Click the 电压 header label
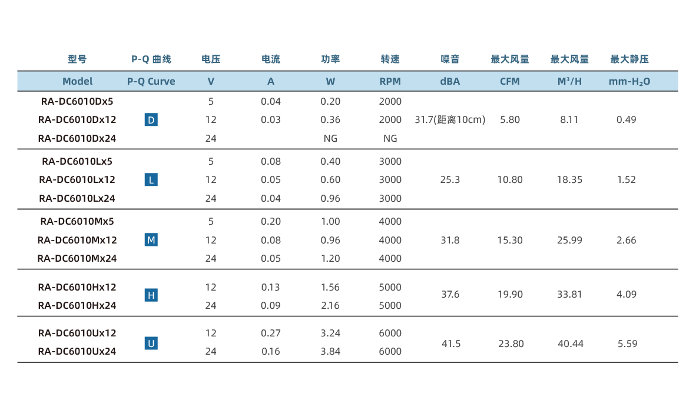The width and height of the screenshot is (696, 417). point(211,59)
